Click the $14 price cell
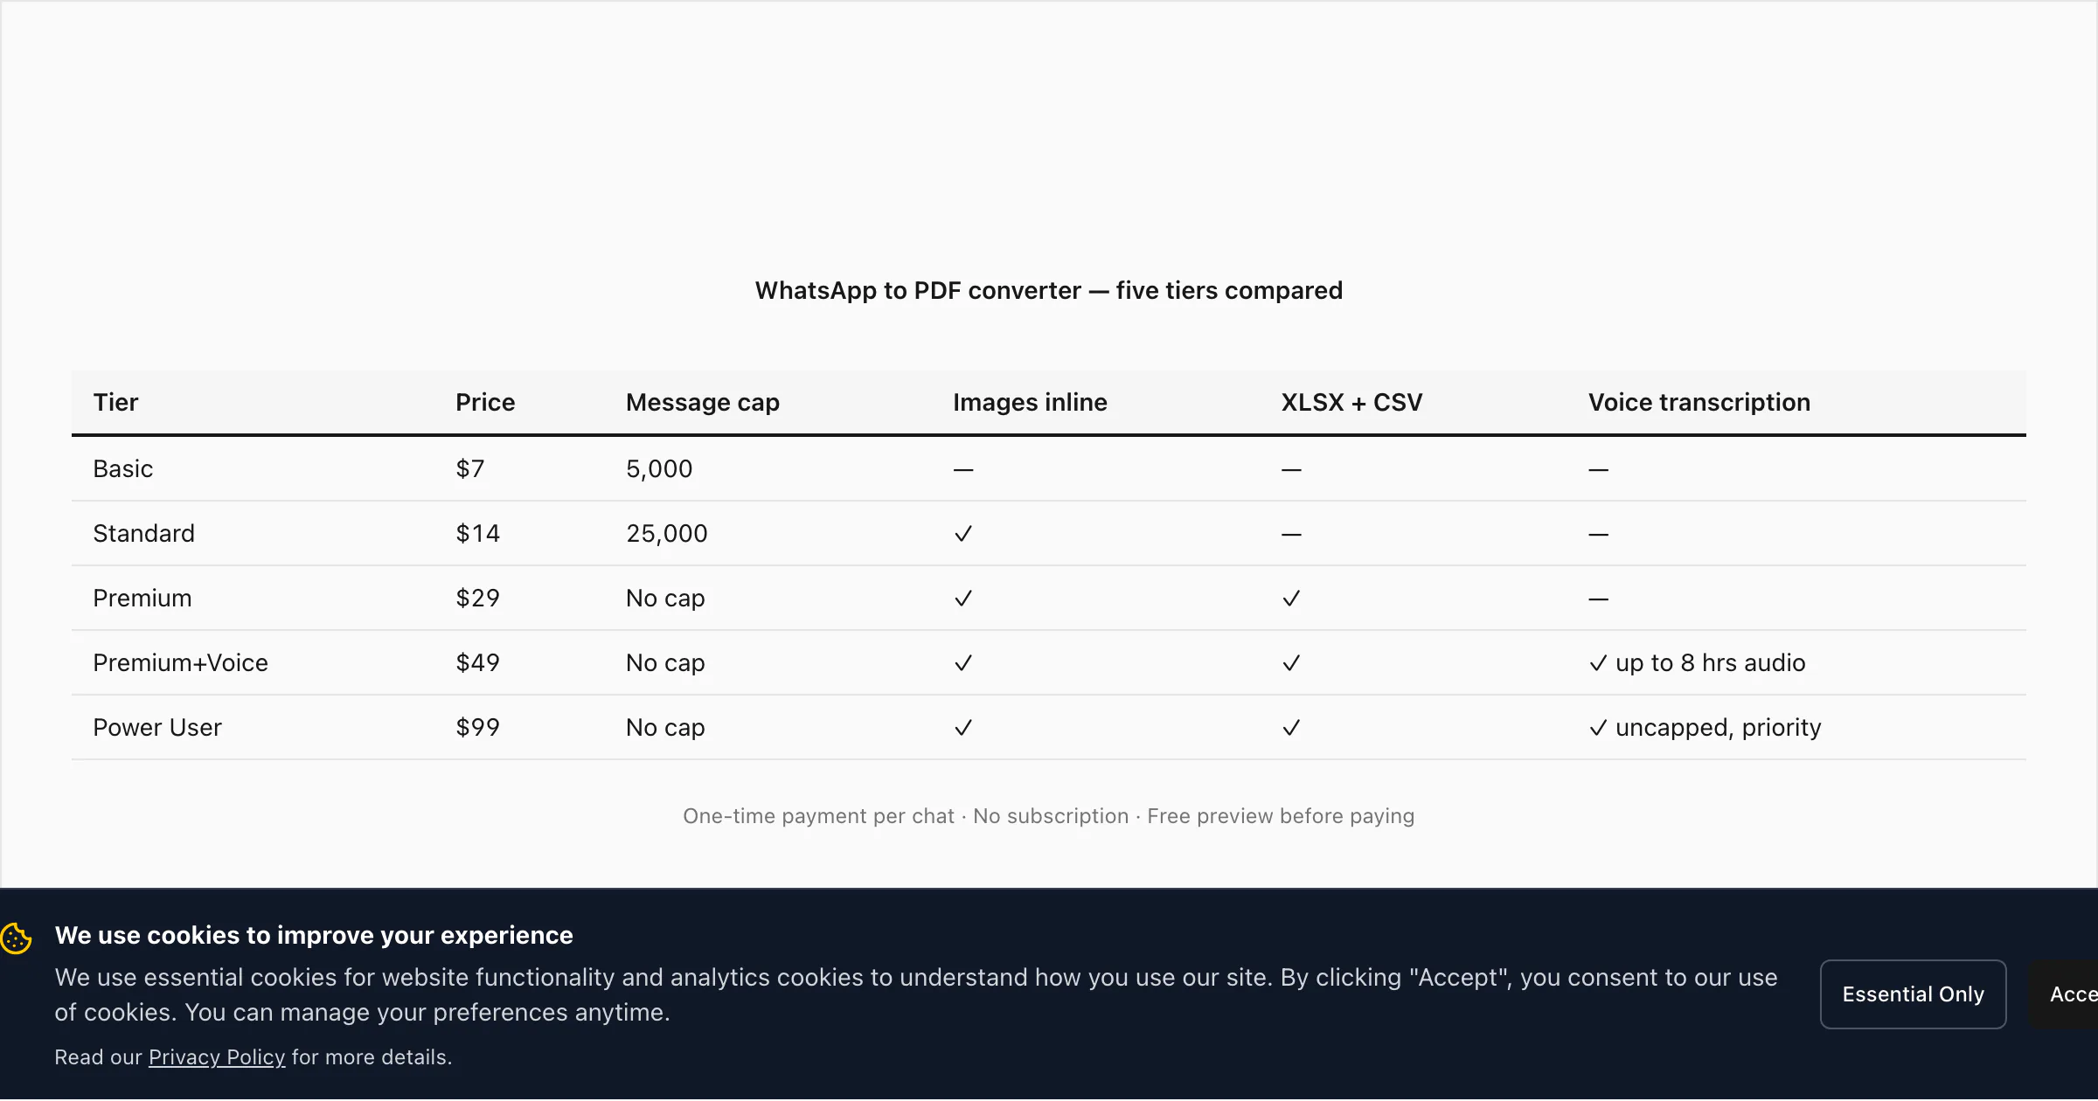Image resolution: width=2098 pixels, height=1101 pixels. point(477,534)
